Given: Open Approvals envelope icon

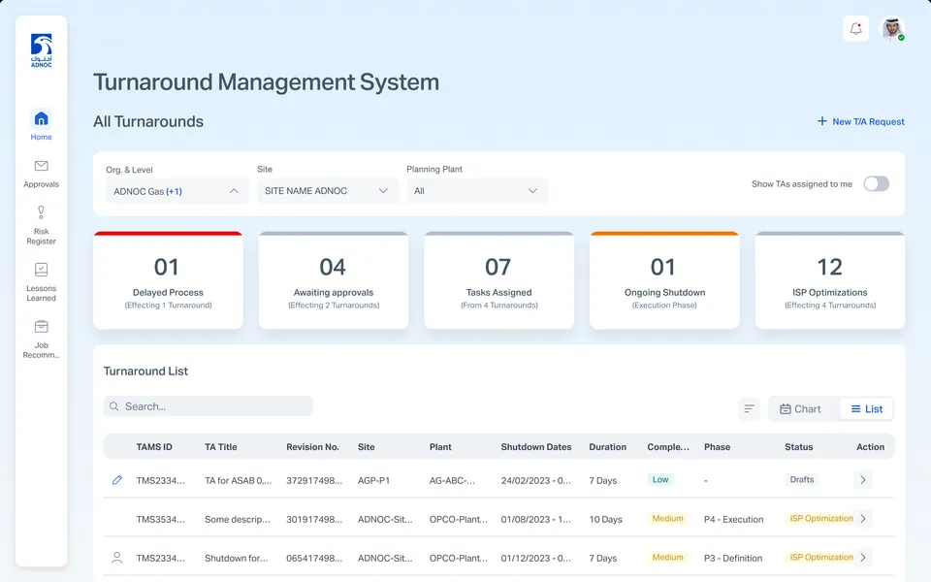Looking at the screenshot, I should point(41,166).
